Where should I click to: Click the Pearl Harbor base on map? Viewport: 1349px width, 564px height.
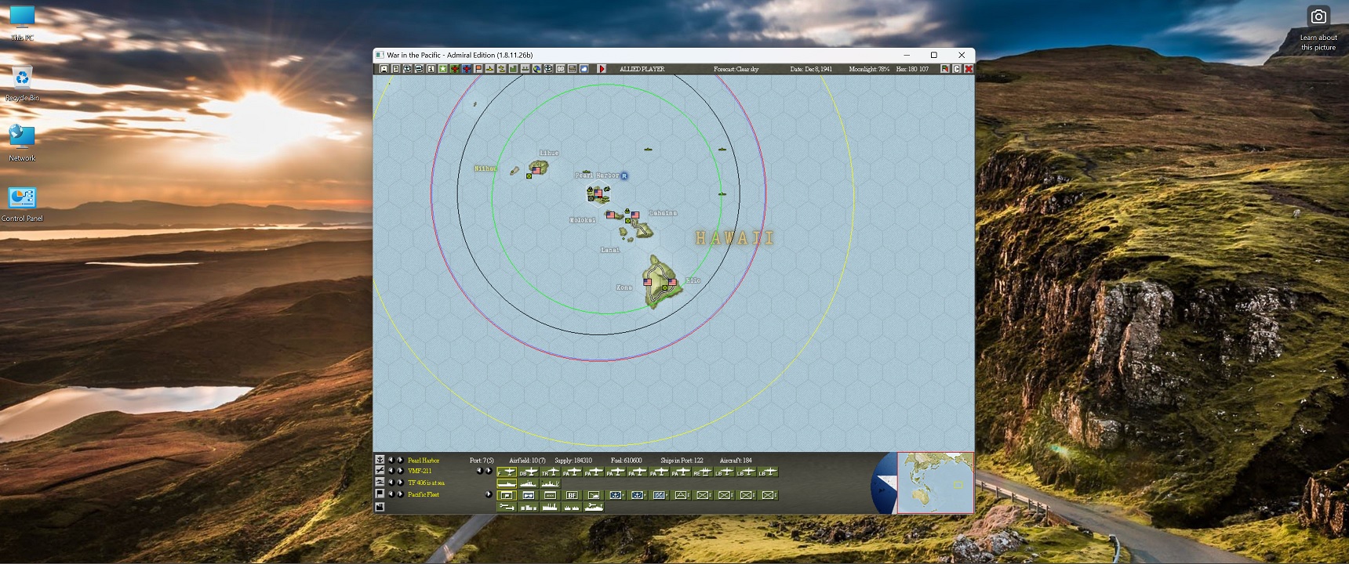pos(597,192)
